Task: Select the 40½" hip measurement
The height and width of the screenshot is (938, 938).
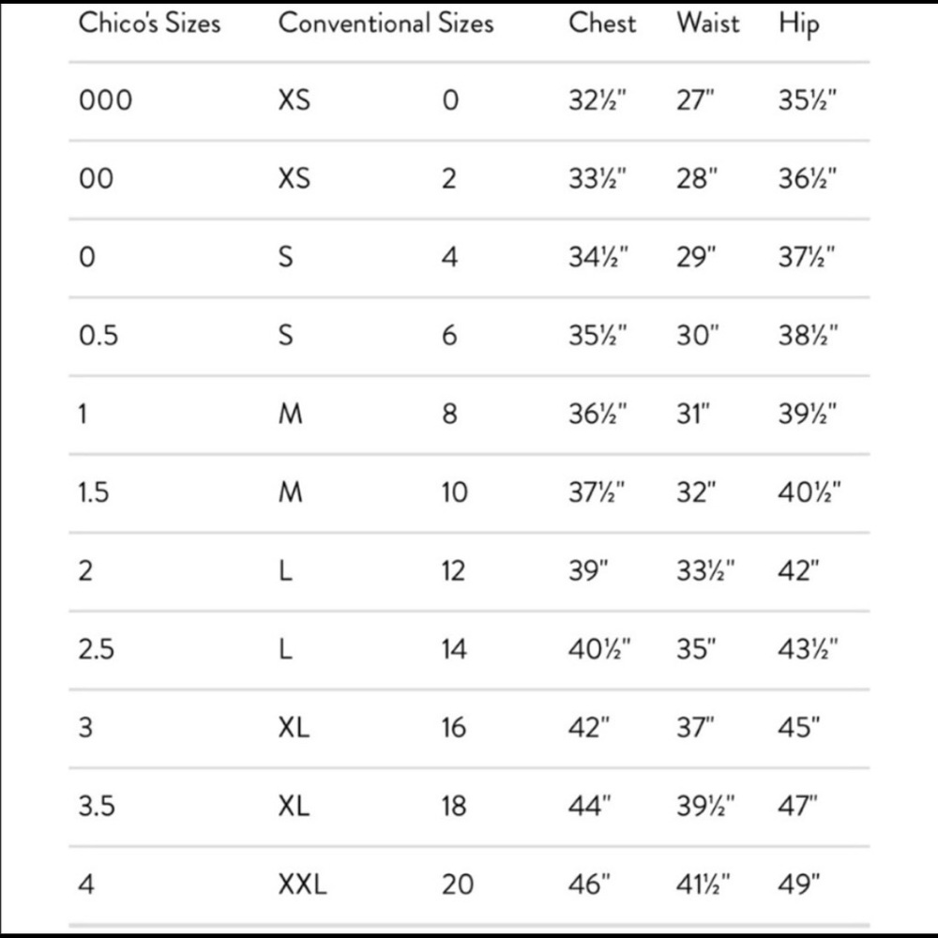Action: click(x=809, y=492)
